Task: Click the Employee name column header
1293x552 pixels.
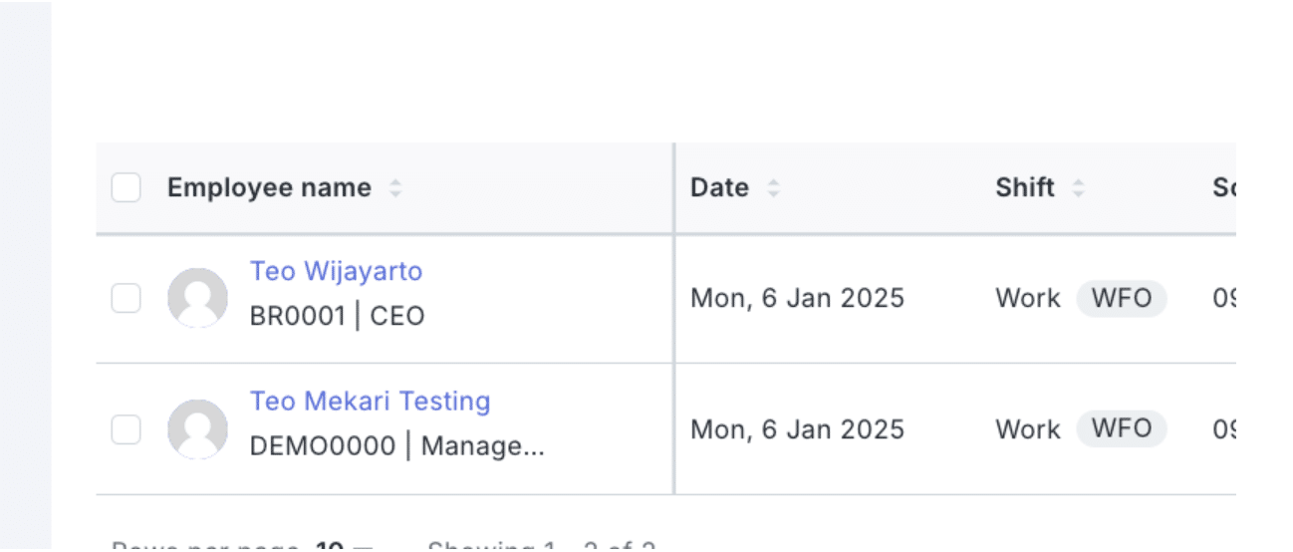Action: point(269,188)
